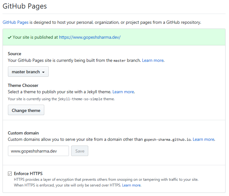Toggle the Enforce HTTPS checkbox
The height and width of the screenshot is (196, 229).
tap(10, 174)
